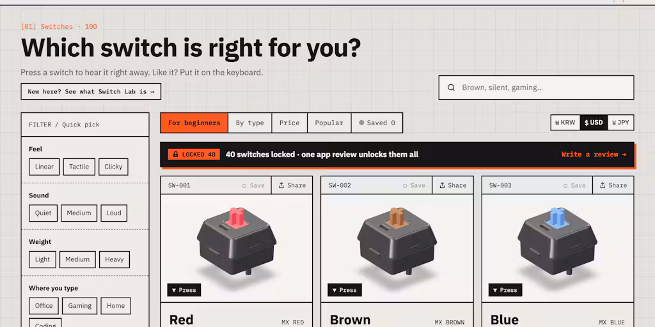Switch to the Price tab
The image size is (655, 327).
[290, 123]
